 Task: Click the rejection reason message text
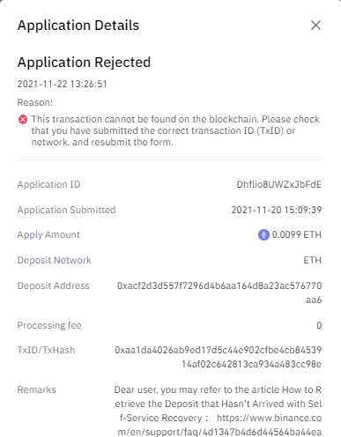175,130
